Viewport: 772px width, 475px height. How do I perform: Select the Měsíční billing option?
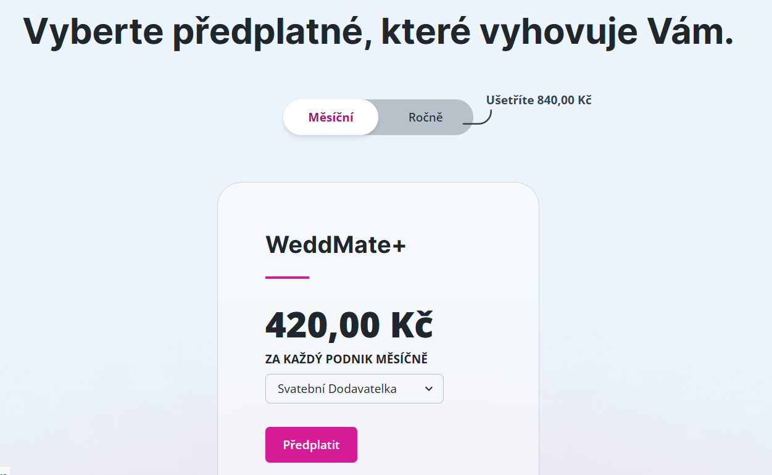(x=331, y=117)
